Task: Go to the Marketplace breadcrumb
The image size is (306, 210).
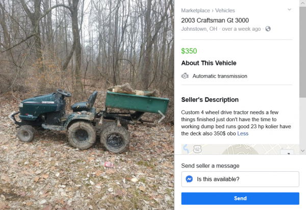Action: click(196, 10)
